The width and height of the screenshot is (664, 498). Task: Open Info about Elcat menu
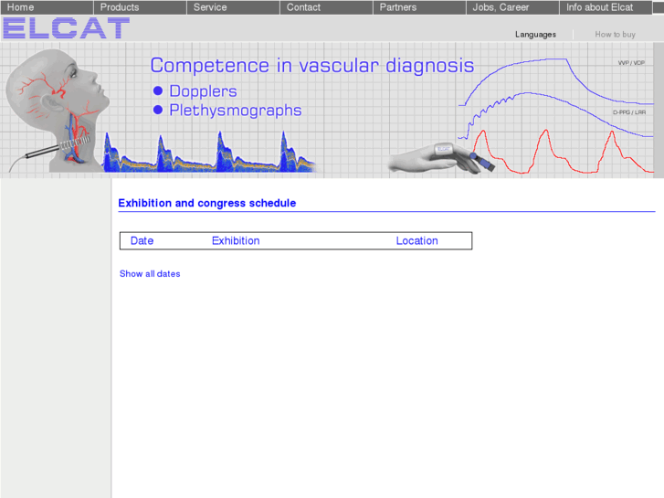(x=606, y=7)
